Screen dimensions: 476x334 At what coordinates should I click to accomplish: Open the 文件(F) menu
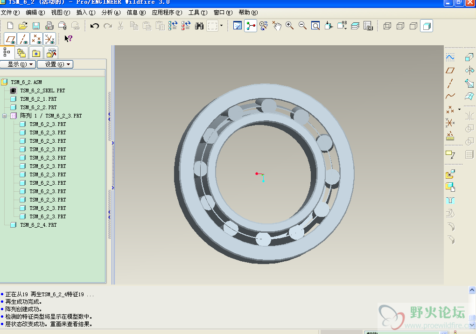coord(10,13)
